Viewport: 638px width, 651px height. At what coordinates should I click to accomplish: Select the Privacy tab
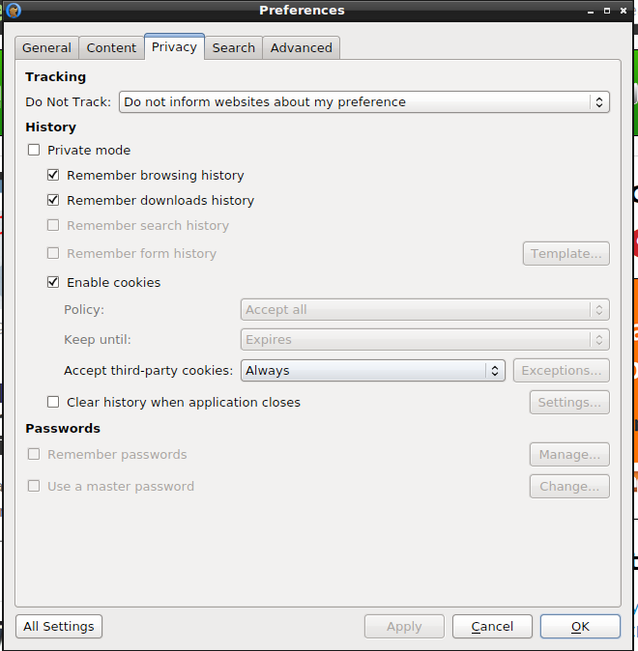tap(174, 47)
